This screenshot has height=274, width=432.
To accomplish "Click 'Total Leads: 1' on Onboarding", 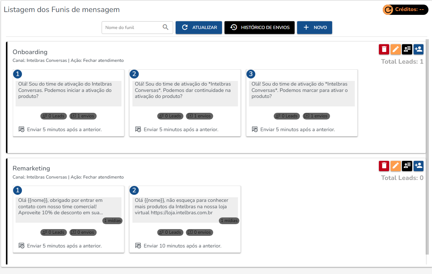I will [402, 62].
